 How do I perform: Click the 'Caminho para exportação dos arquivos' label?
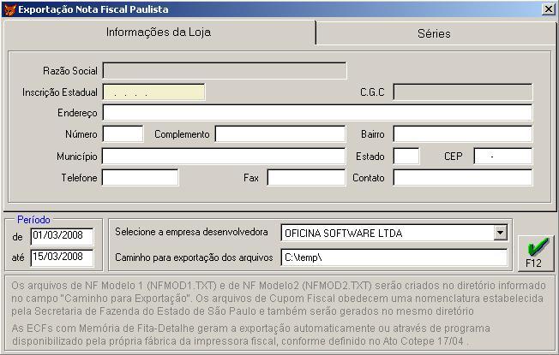[x=194, y=257]
